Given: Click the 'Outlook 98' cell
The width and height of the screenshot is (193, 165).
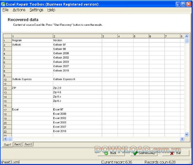Looking at the screenshot, I should point(78,49).
